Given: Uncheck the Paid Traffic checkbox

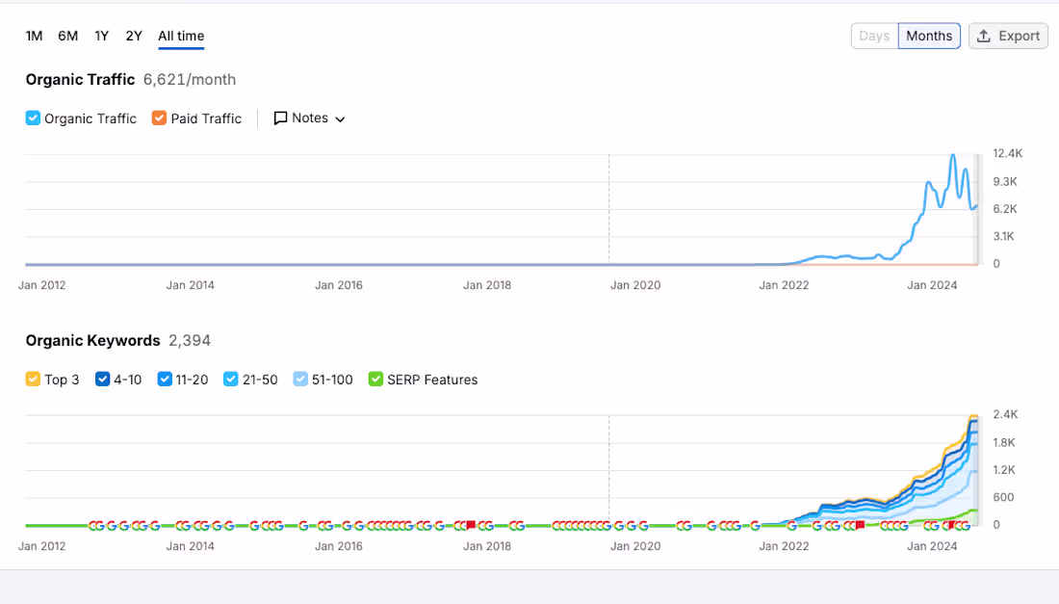Looking at the screenshot, I should tap(159, 118).
